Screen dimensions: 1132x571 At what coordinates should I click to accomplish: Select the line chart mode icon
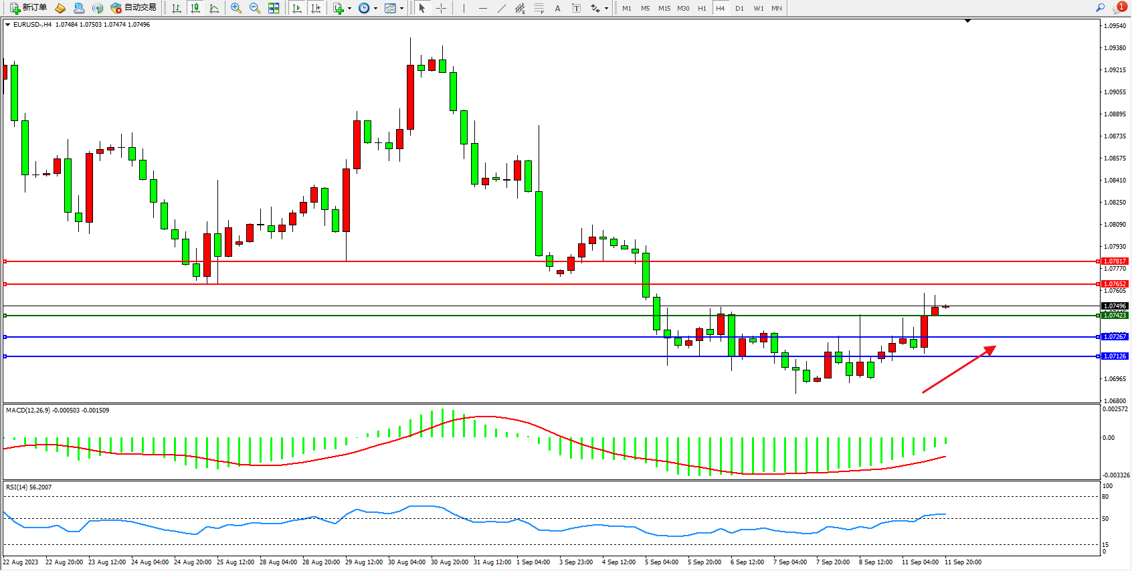coord(214,8)
